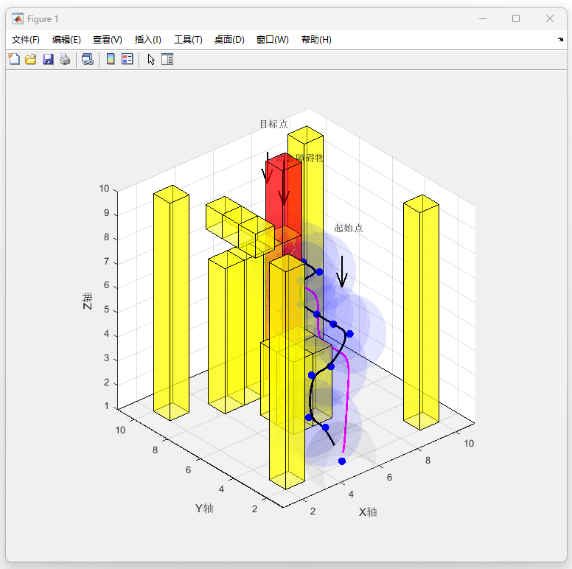
Task: Click the Figure 1 window title text
Action: [43, 19]
